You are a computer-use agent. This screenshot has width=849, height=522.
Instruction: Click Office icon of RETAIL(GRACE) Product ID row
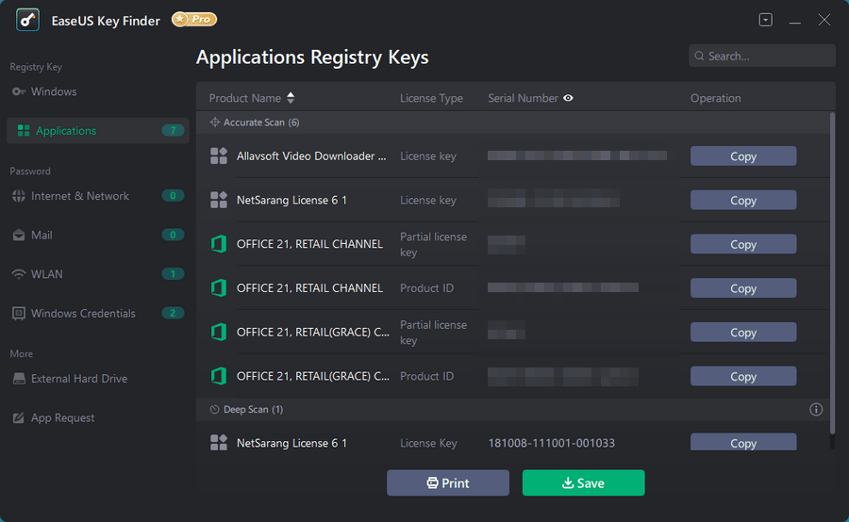click(x=219, y=376)
